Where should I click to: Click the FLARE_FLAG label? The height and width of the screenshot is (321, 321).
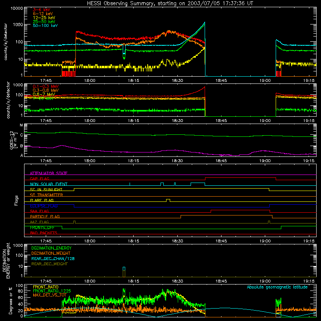(42, 200)
